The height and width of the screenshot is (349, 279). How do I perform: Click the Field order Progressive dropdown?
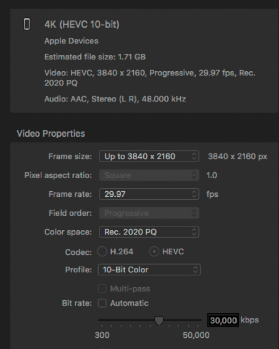click(x=149, y=213)
